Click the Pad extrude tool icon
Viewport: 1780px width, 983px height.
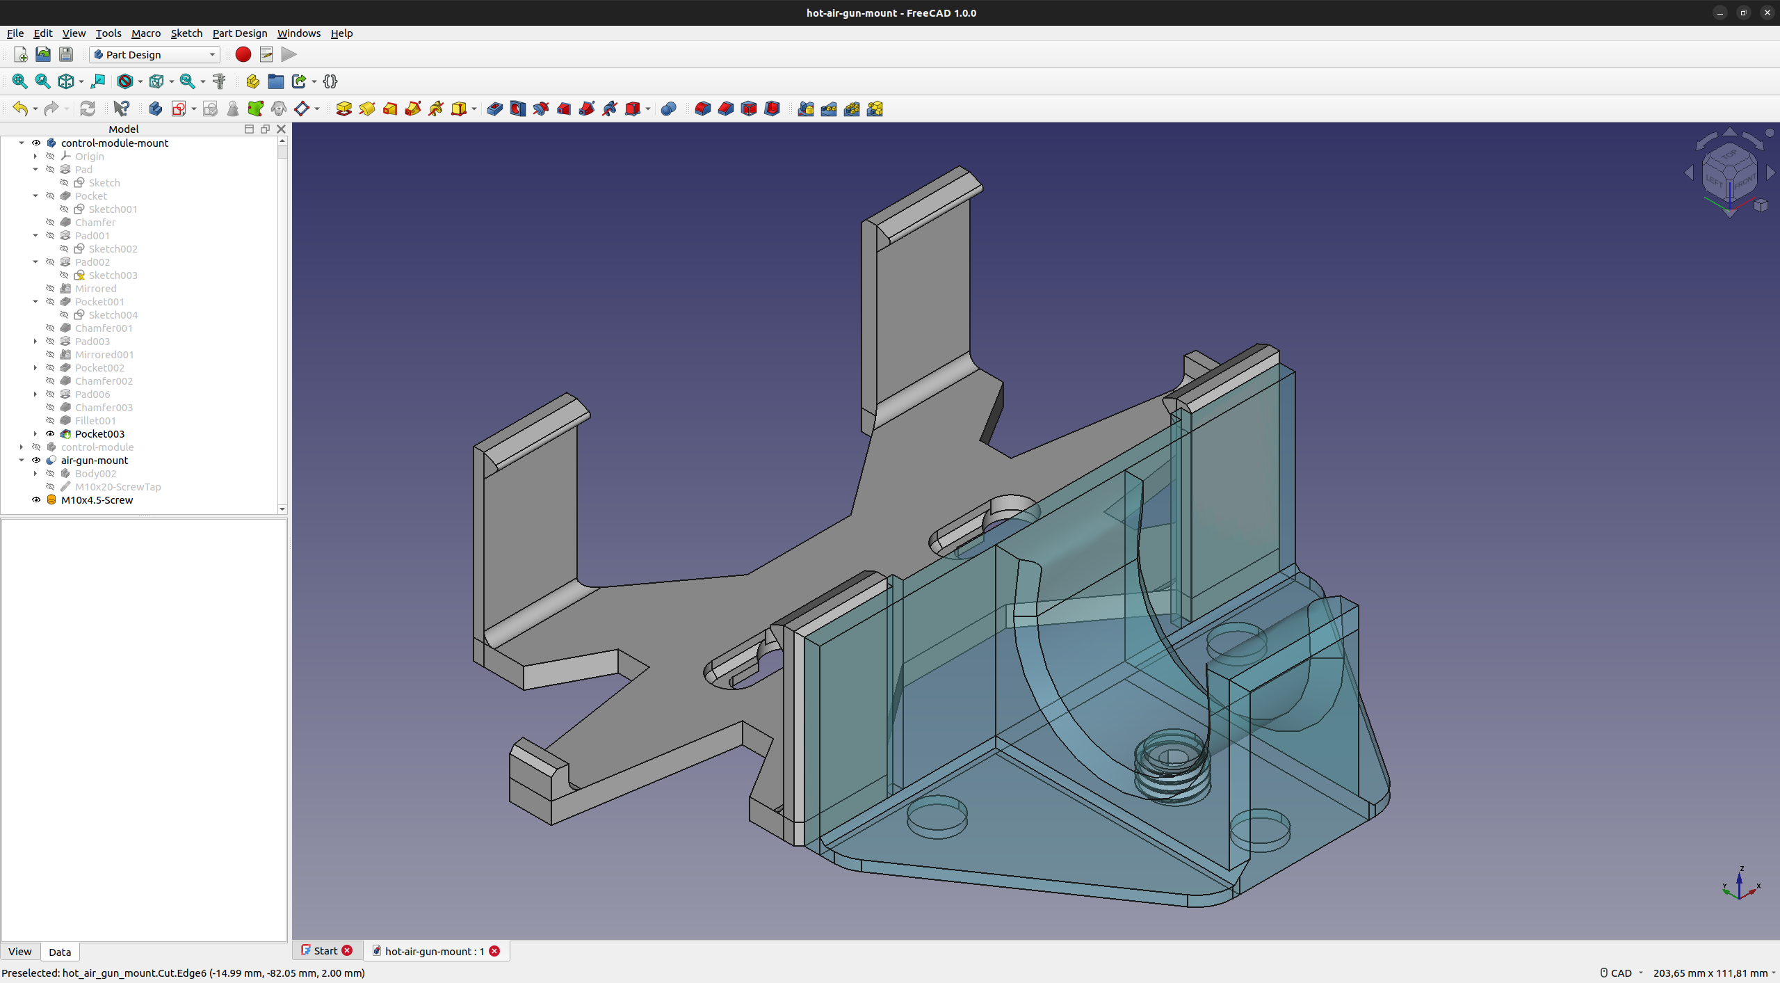coord(343,109)
